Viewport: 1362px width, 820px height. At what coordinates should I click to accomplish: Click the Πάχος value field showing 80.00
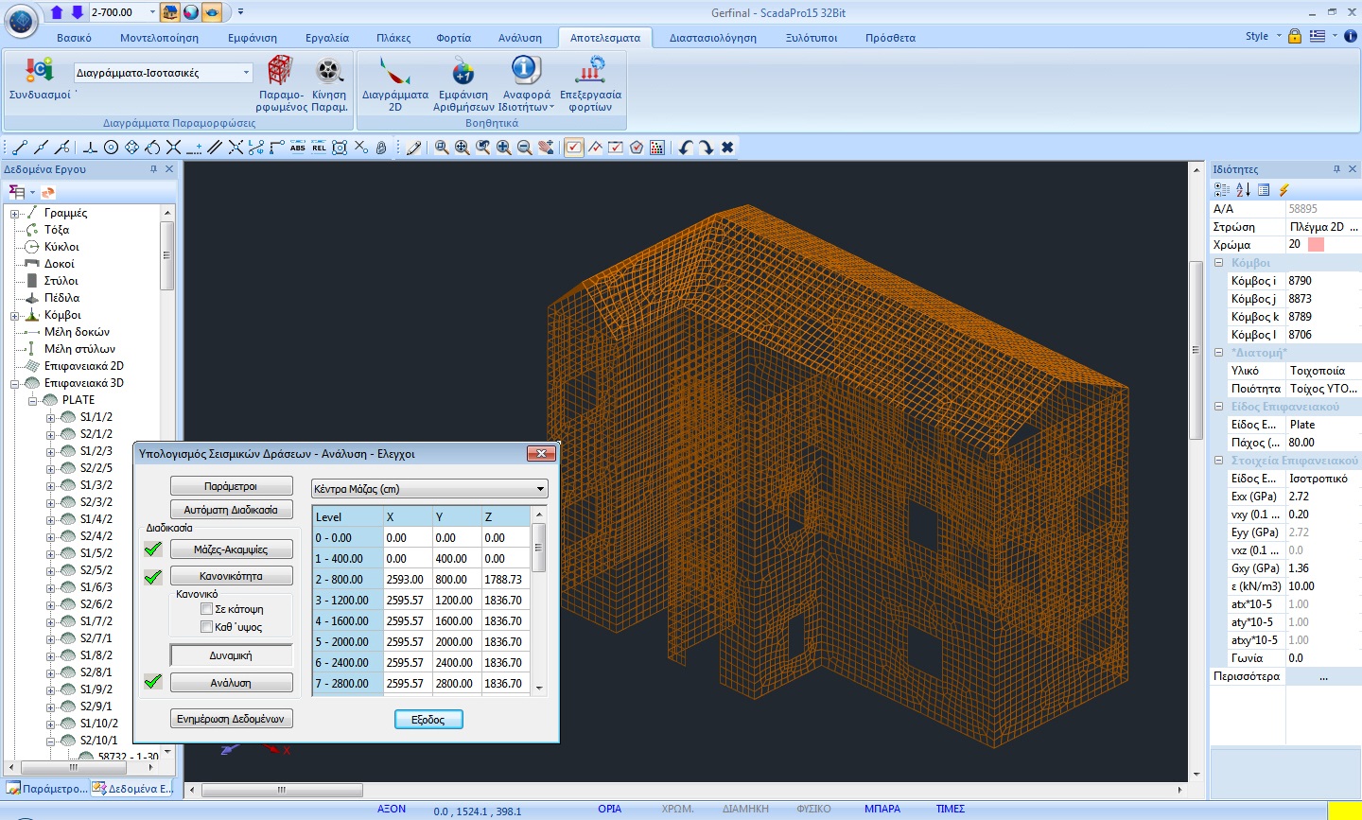pyautogui.click(x=1323, y=443)
